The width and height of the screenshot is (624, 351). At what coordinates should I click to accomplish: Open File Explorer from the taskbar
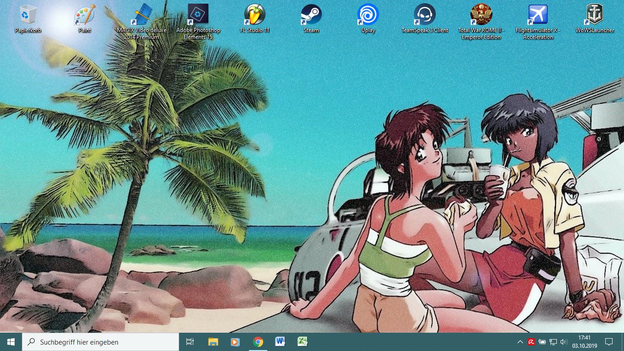[213, 342]
